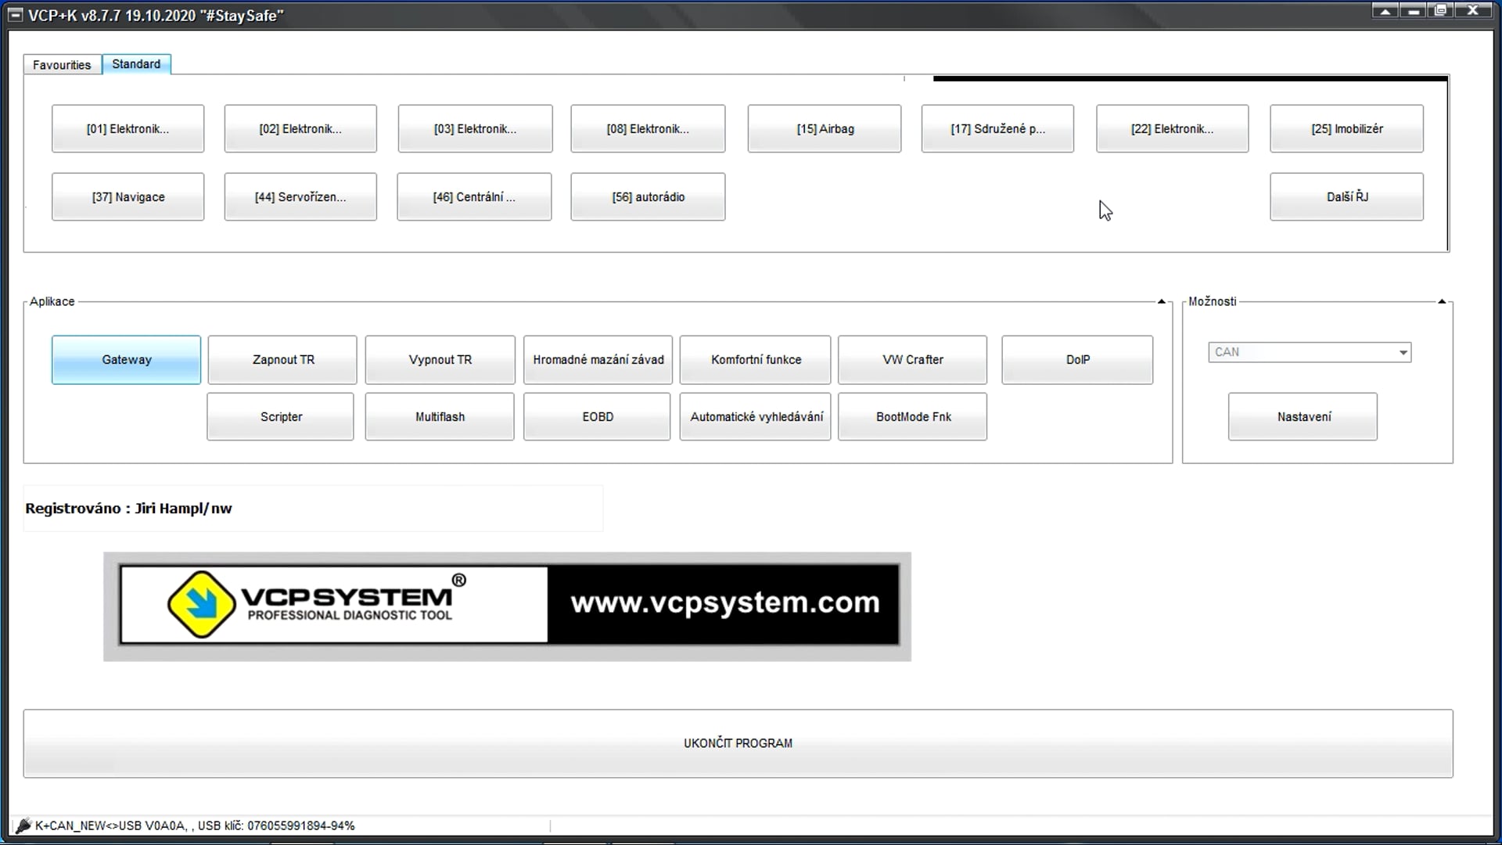Collapse the Možnosti panel arrow
This screenshot has height=845, width=1502.
pos(1442,301)
